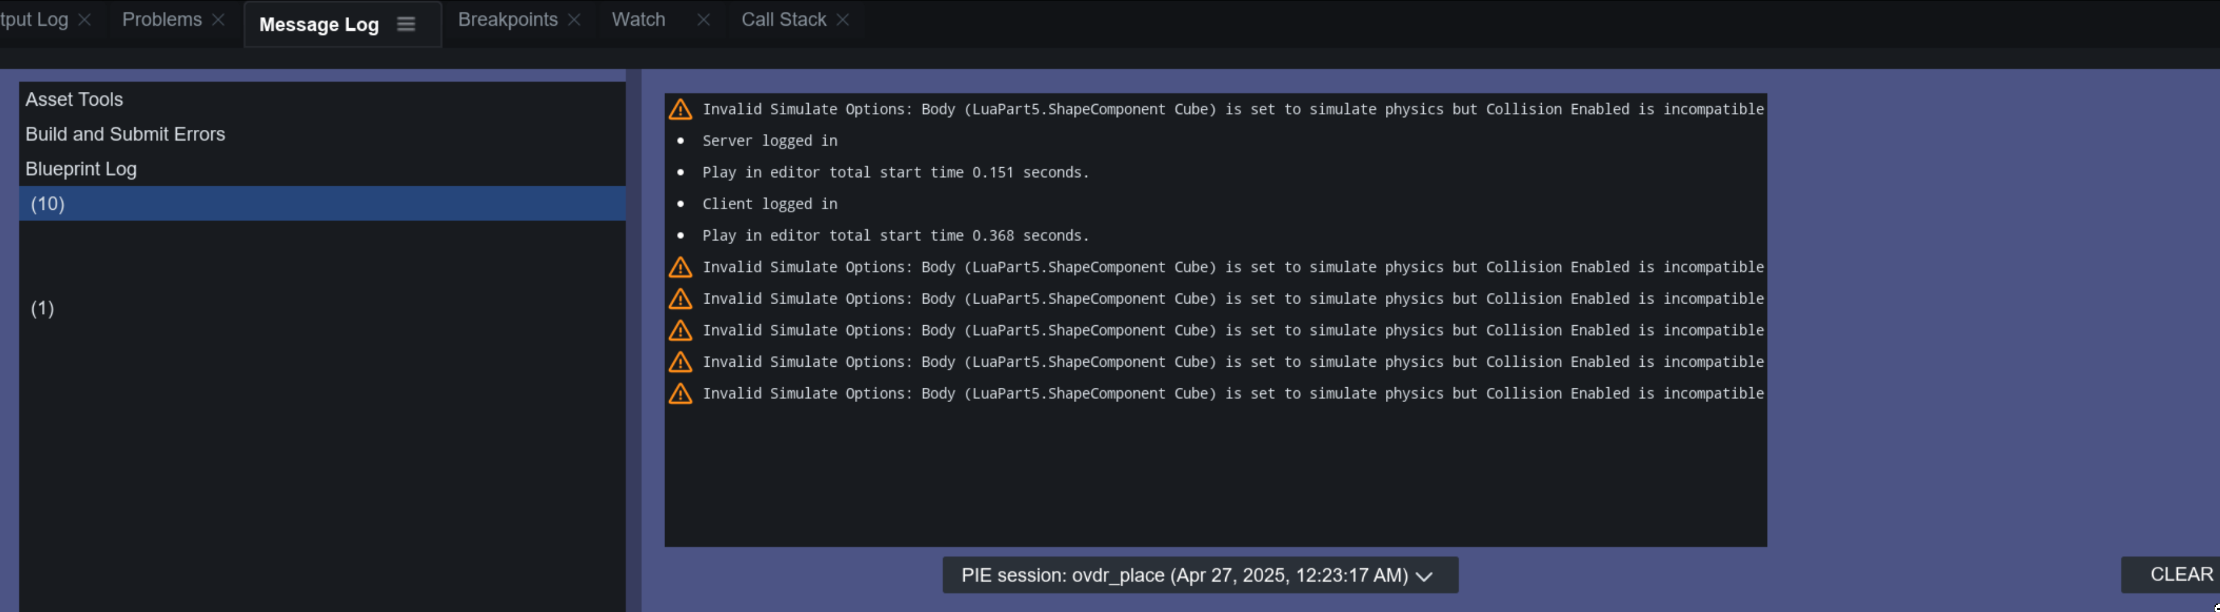Close the Problems tab
The height and width of the screenshot is (612, 2220).
[219, 20]
